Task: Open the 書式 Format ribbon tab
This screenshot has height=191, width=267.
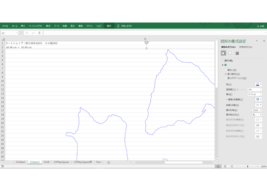Action: [109, 26]
